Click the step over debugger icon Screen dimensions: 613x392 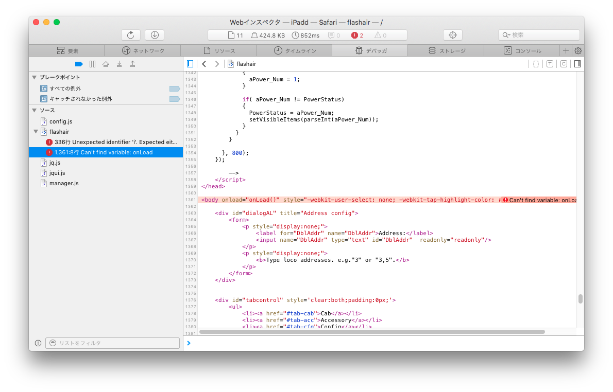coord(106,64)
